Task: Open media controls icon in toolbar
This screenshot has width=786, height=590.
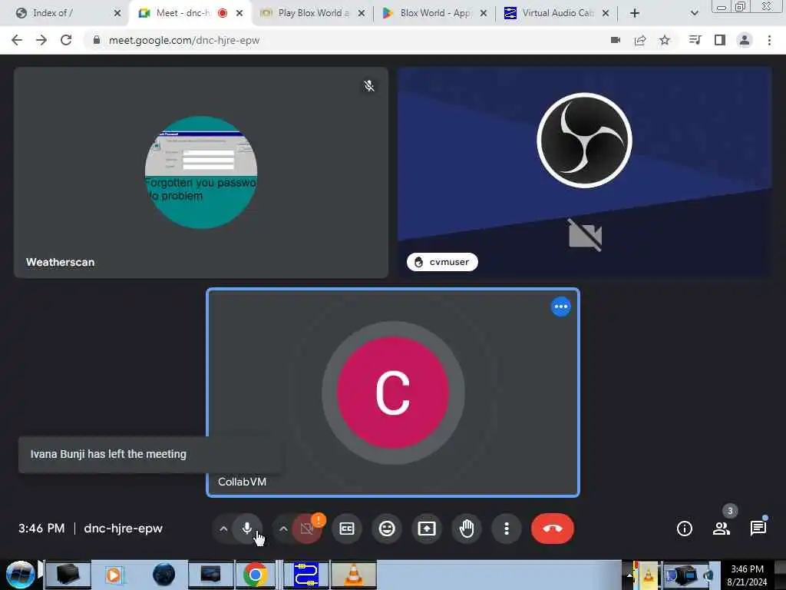Action: [695, 40]
